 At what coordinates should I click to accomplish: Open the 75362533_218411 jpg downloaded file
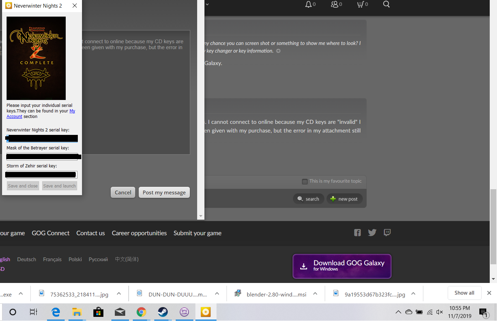[x=79, y=294]
